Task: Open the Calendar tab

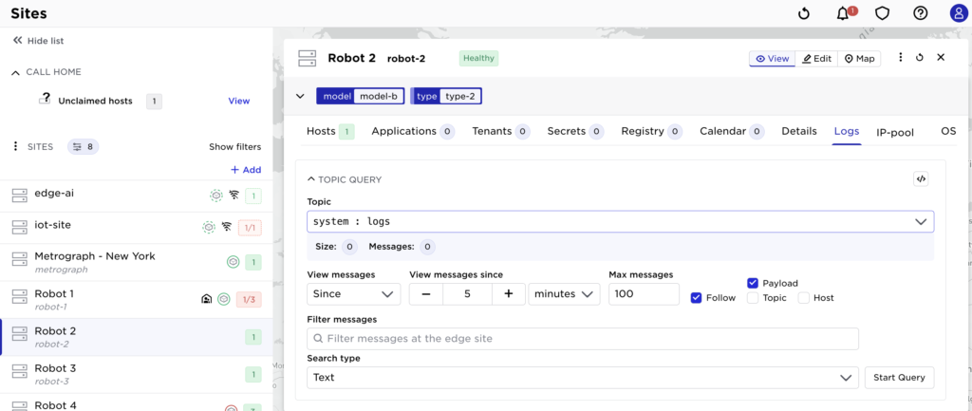Action: point(732,131)
